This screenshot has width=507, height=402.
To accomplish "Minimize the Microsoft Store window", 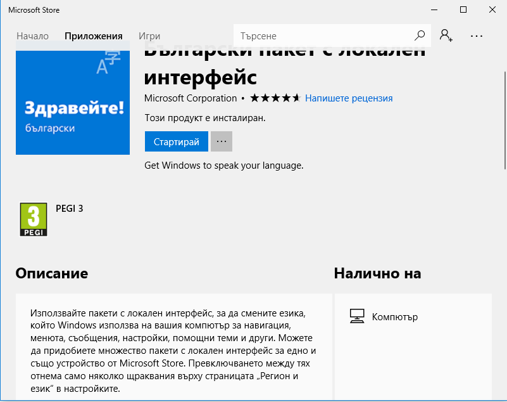I will click(x=434, y=10).
